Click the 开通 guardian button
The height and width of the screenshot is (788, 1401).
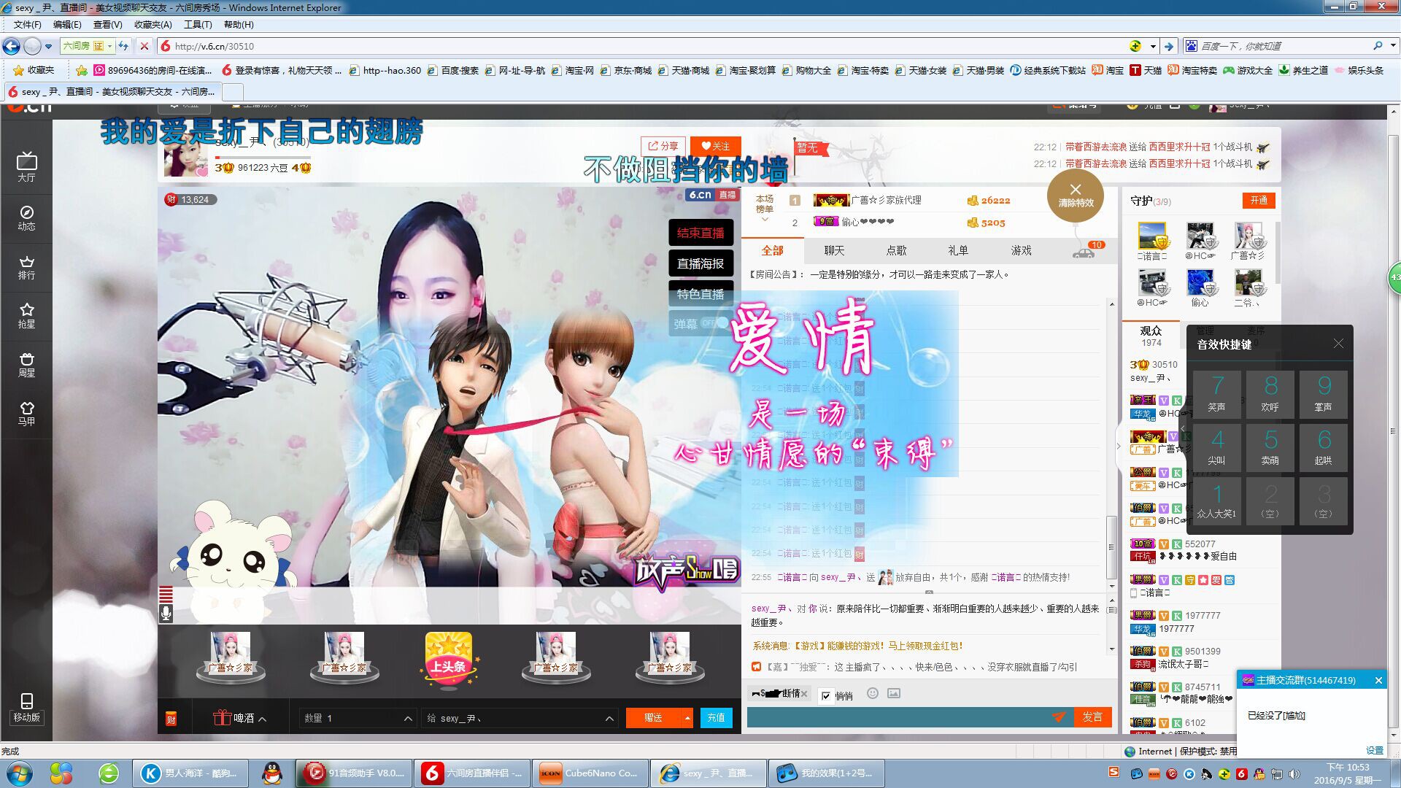(x=1259, y=200)
